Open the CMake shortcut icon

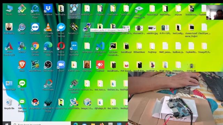click(x=9, y=49)
